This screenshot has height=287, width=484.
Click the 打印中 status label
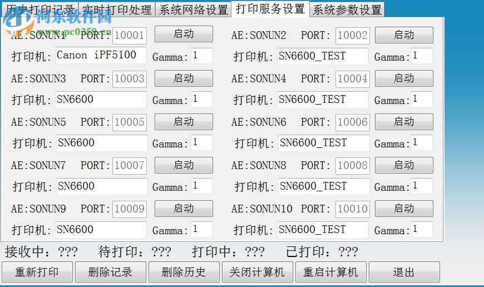[228, 252]
